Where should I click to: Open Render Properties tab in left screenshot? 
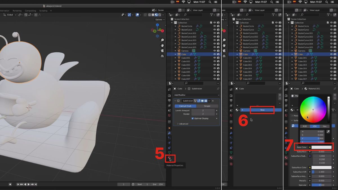[169, 95]
